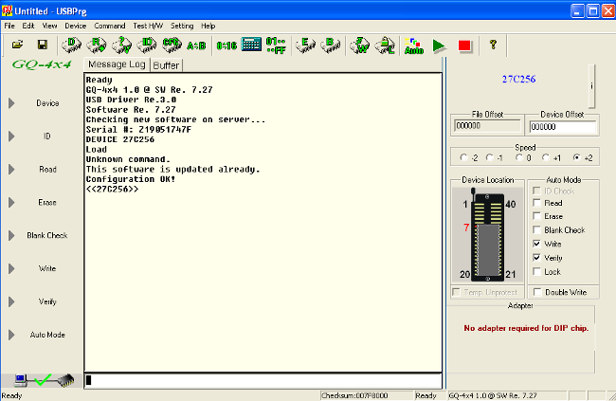
Task: Click the CFG chip configuration icon
Action: point(172,46)
